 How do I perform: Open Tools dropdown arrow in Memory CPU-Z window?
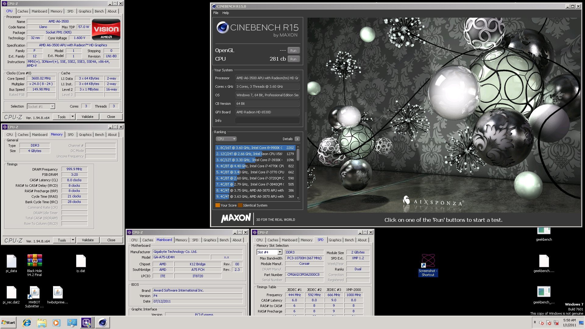[73, 240]
